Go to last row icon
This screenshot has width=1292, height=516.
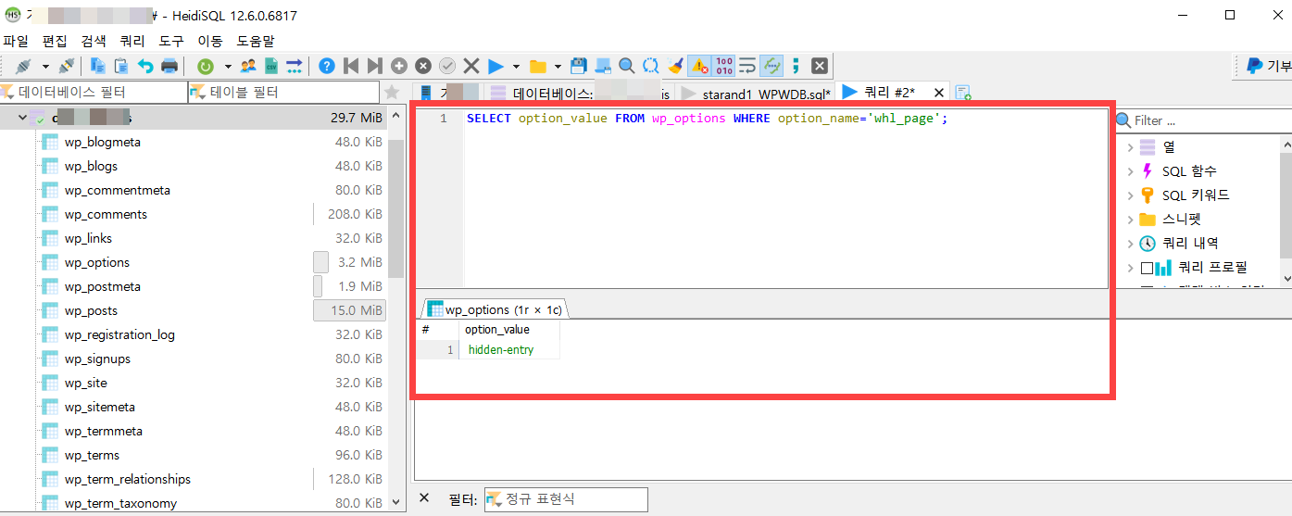click(374, 66)
